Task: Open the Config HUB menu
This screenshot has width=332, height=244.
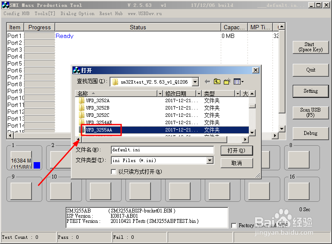Action: pyautogui.click(x=16, y=13)
